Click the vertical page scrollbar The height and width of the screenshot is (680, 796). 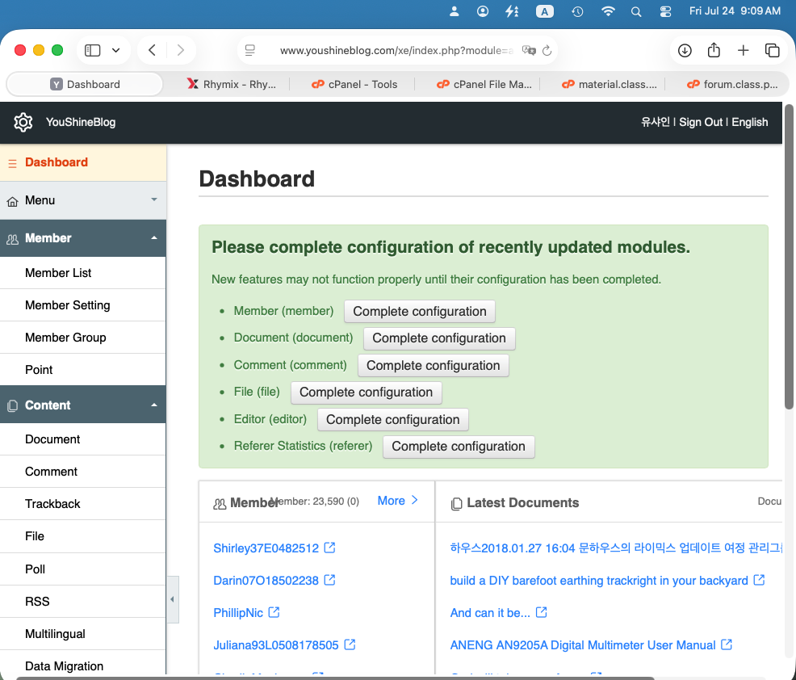pos(789,257)
